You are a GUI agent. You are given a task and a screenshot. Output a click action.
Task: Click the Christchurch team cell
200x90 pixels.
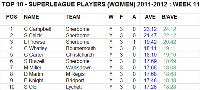click(x=86, y=55)
